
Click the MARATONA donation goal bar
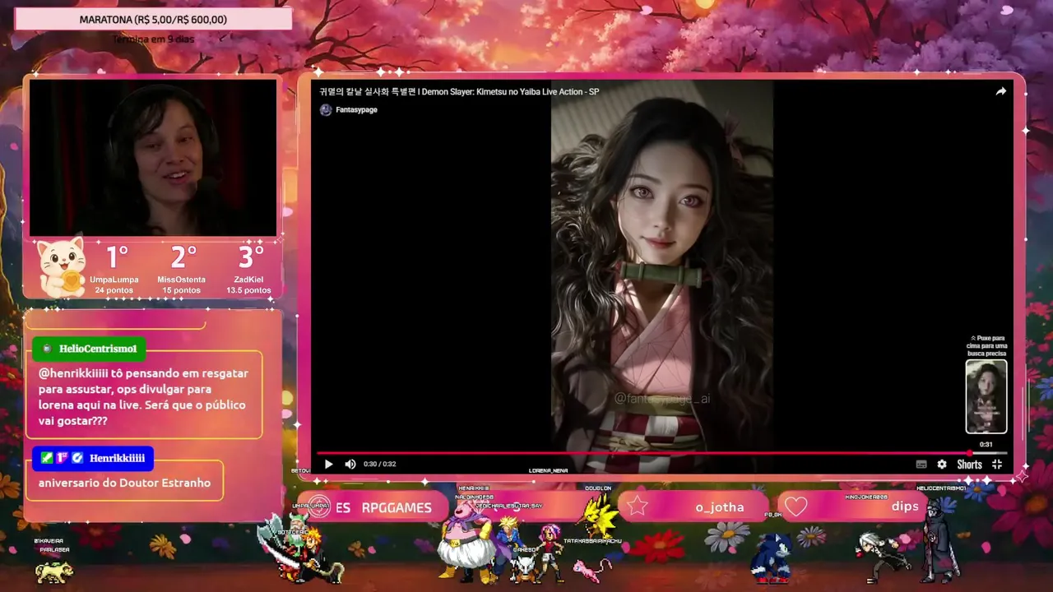[153, 19]
